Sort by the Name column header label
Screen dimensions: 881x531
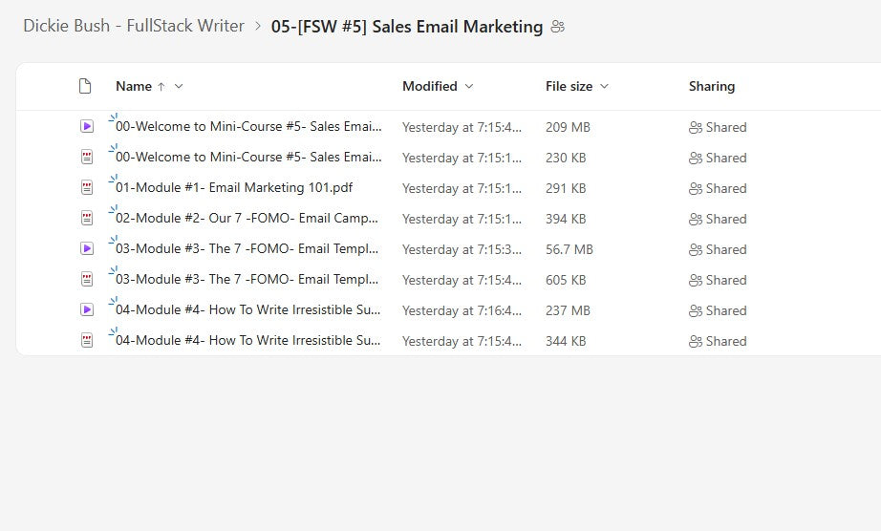[134, 87]
